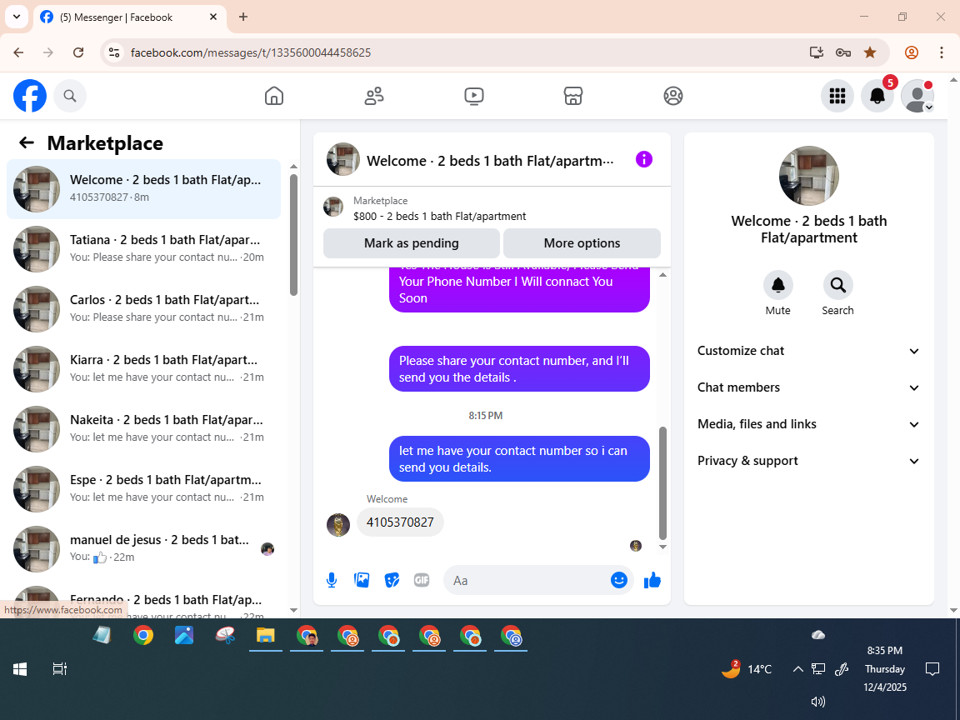
Task: Mute this conversation with the bell icon
Action: (778, 285)
